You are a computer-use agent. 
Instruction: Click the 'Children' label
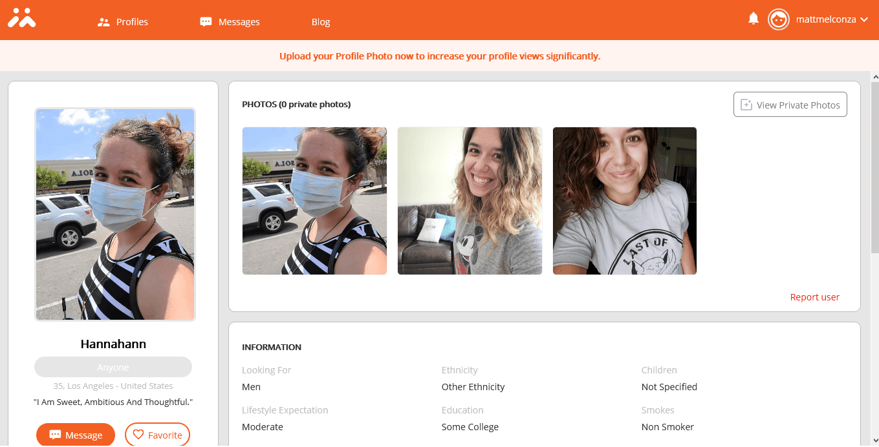[659, 370]
